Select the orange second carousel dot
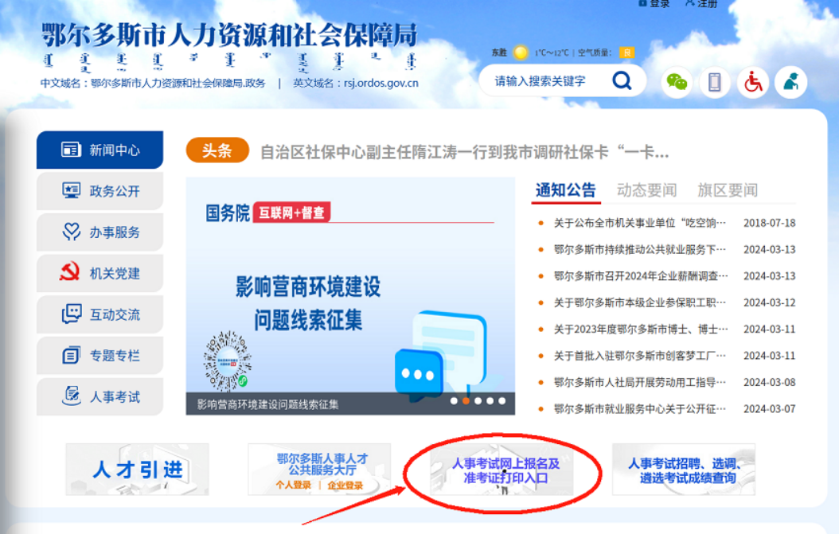 [466, 401]
